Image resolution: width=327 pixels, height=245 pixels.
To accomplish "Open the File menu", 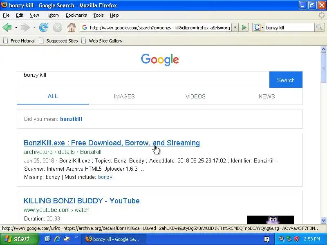I will coord(6,15).
